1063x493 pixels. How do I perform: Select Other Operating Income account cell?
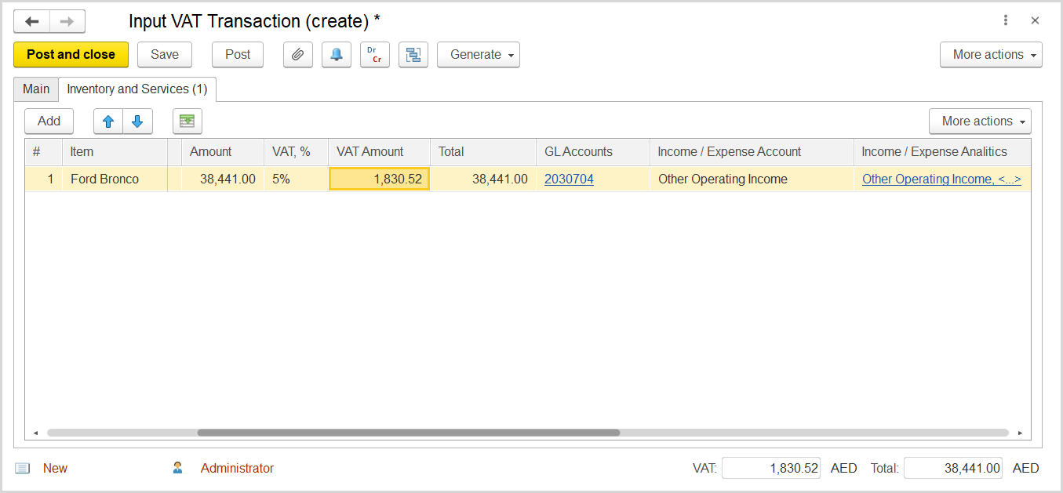point(752,179)
